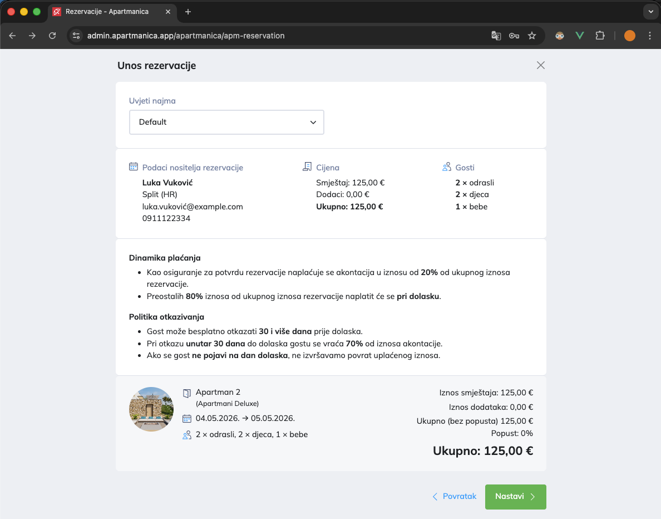Click the Nastavi button
The width and height of the screenshot is (661, 519).
(515, 497)
